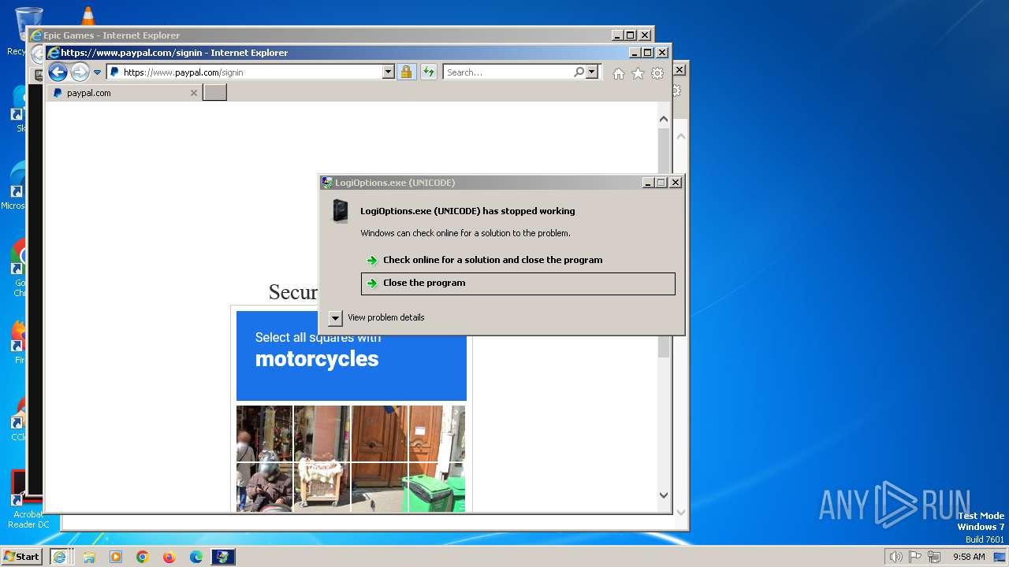Click the magnifier search icon
The image size is (1009, 567).
tap(579, 72)
